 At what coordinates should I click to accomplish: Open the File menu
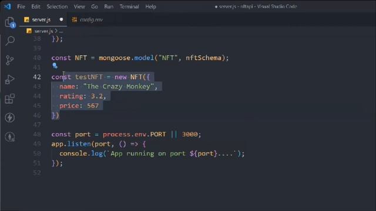coord(21,6)
